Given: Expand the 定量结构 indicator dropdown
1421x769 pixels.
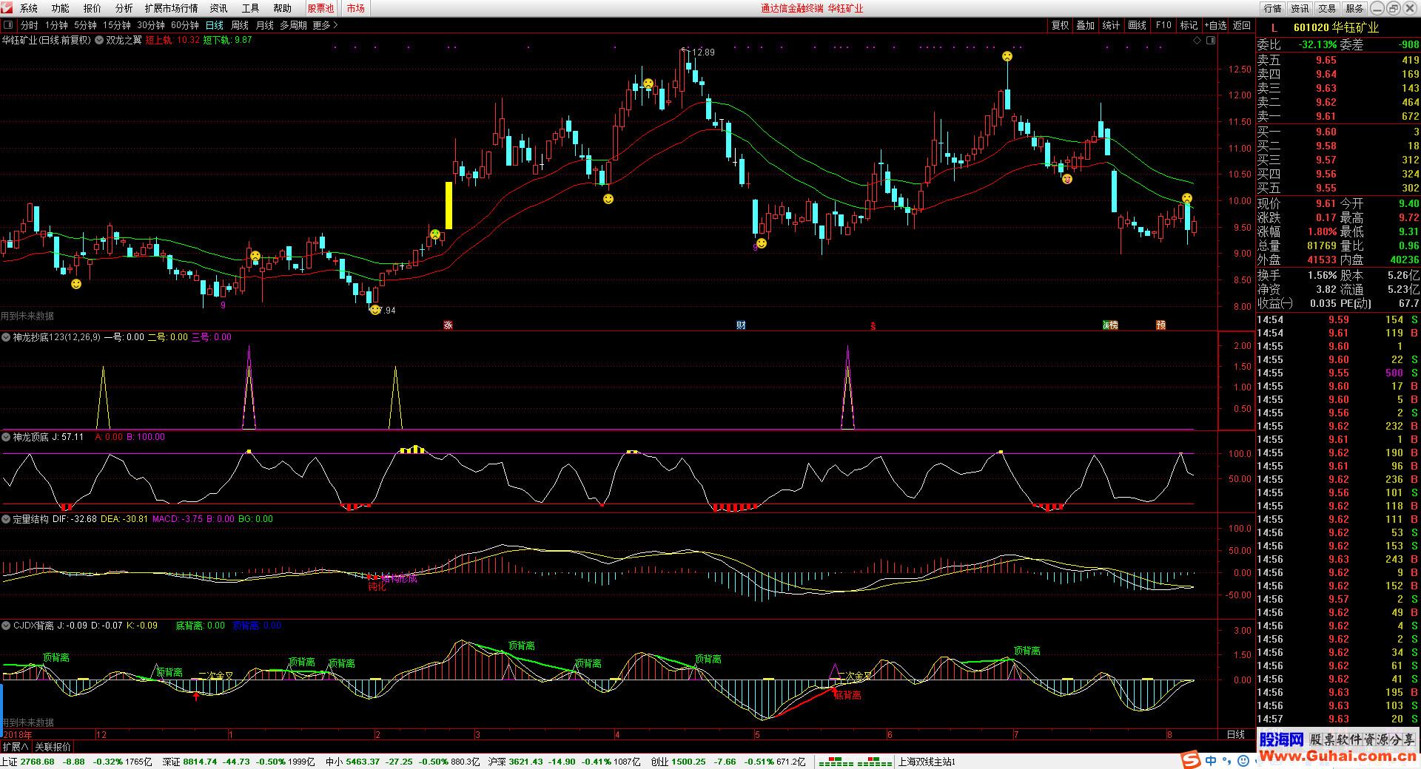Looking at the screenshot, I should coord(6,519).
